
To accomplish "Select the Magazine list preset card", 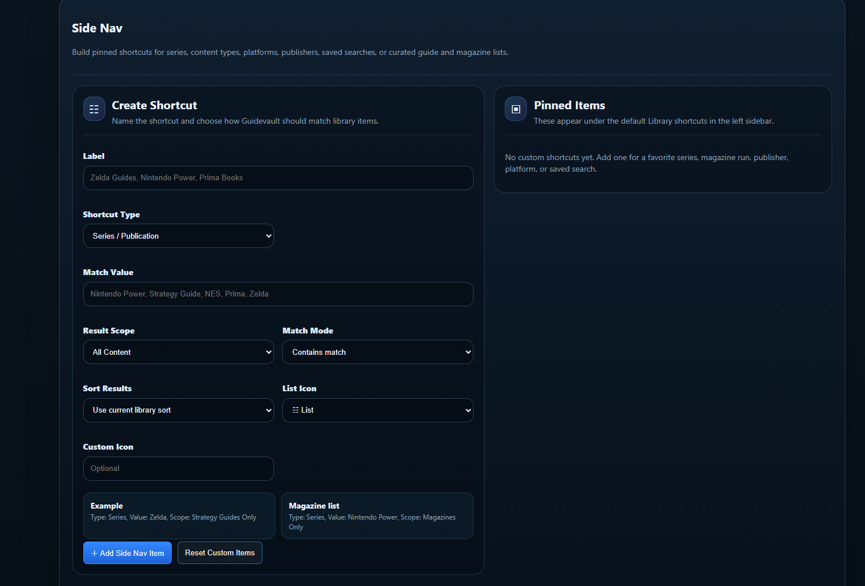I will 377,515.
